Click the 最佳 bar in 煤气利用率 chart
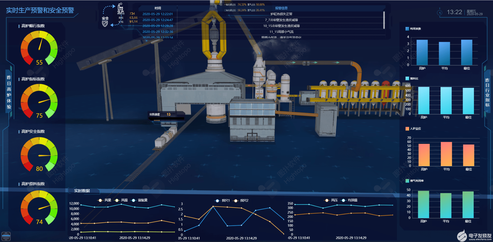The image size is (493, 242). coord(468,205)
